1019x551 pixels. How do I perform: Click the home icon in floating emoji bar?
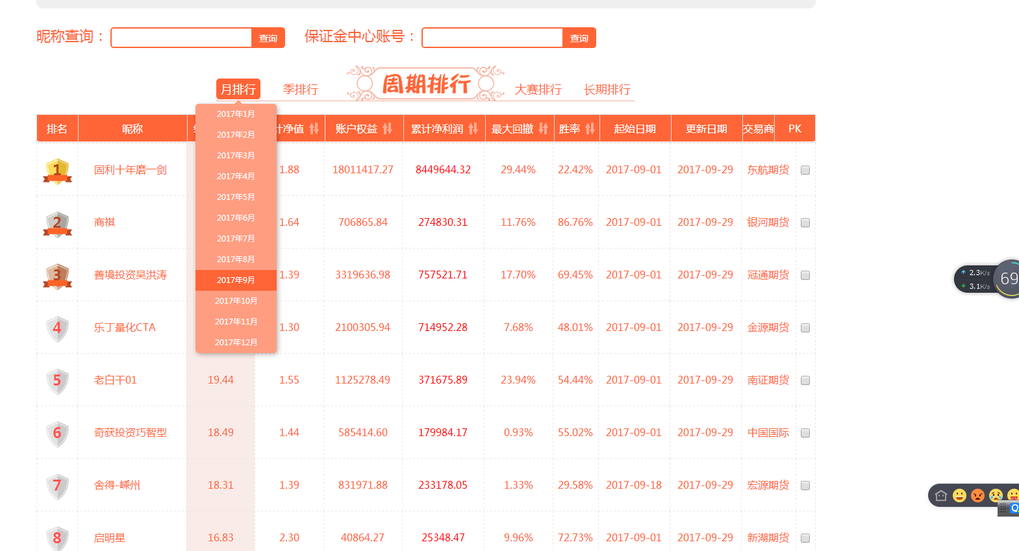pos(941,496)
